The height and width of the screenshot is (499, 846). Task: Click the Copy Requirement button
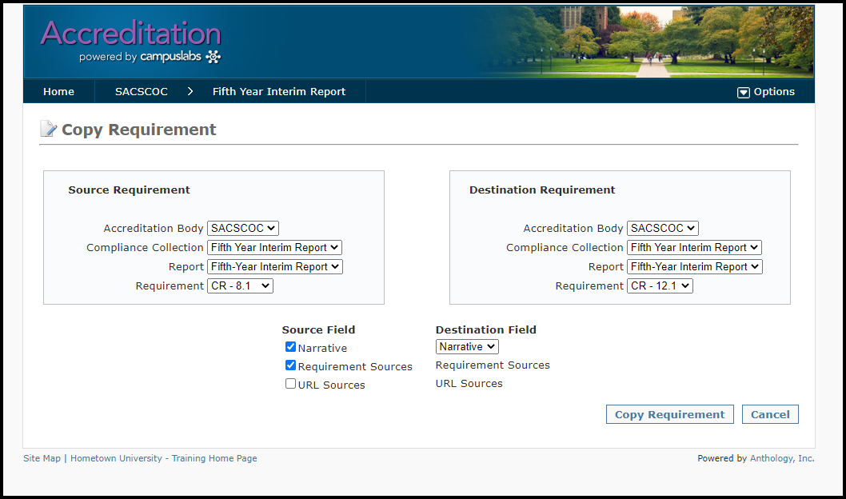click(669, 414)
